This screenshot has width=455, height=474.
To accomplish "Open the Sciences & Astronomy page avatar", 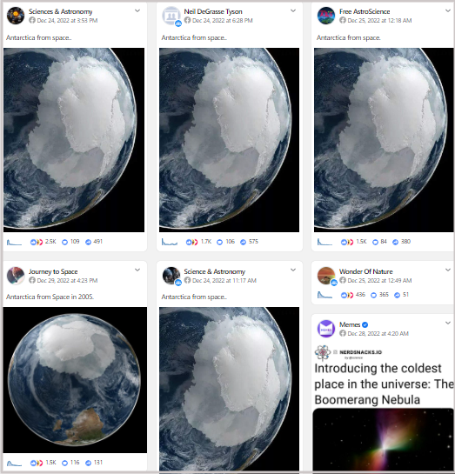I will 16,16.
